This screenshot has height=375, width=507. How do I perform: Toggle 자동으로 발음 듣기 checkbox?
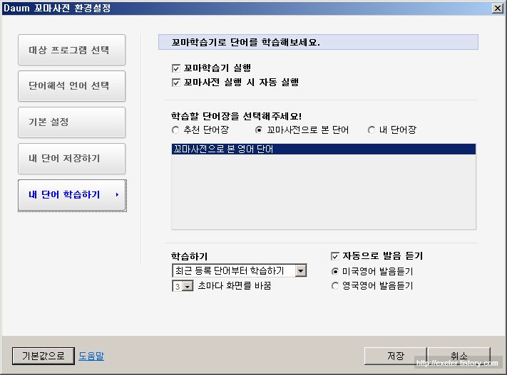coord(335,256)
